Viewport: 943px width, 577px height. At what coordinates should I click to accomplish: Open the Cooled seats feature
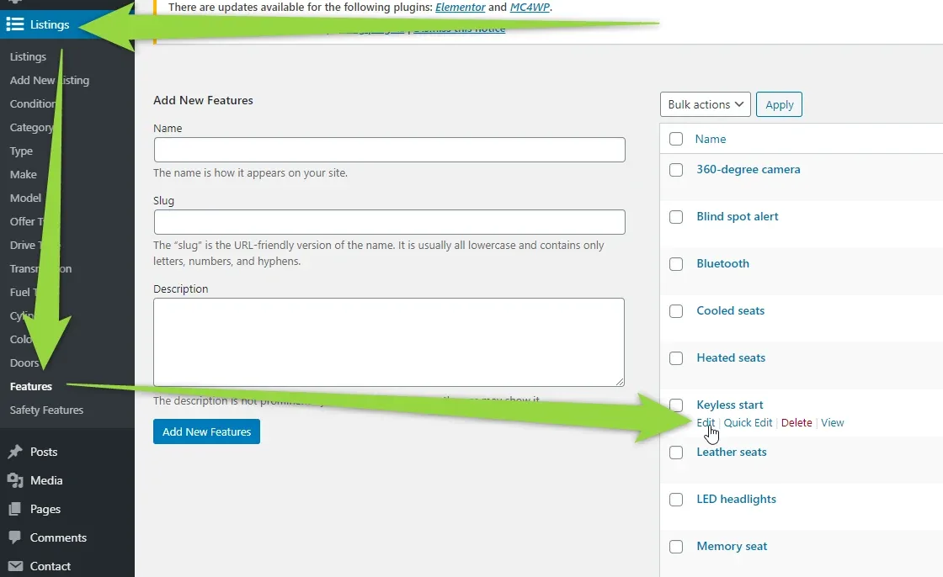click(x=730, y=310)
